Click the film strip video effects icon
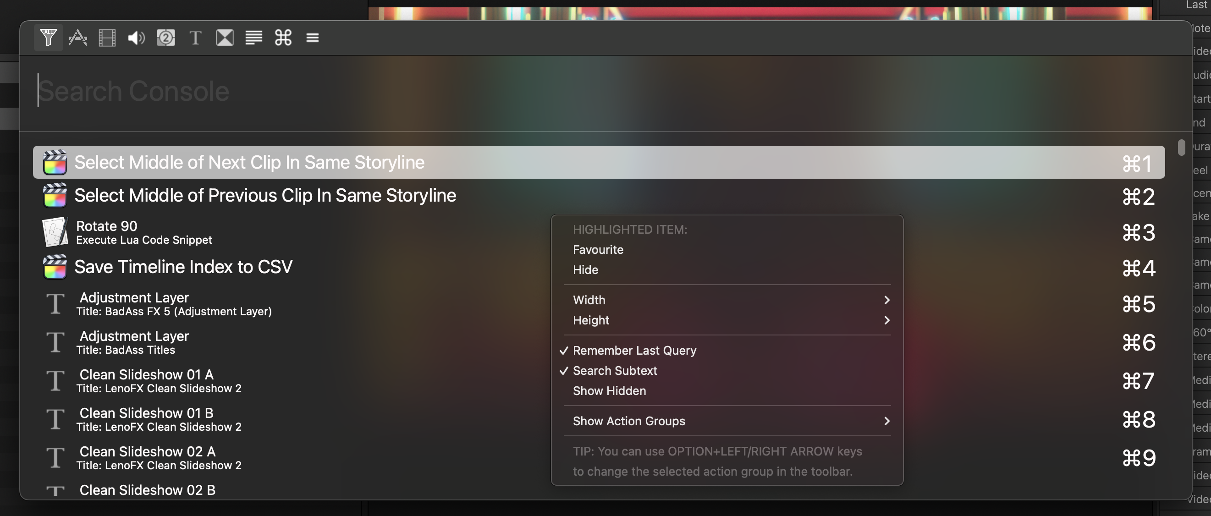The height and width of the screenshot is (516, 1211). 107,37
